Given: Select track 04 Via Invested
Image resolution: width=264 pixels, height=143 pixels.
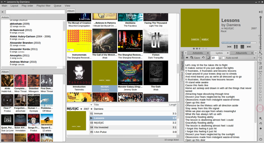Looking at the screenshot, I should click(x=133, y=127).
